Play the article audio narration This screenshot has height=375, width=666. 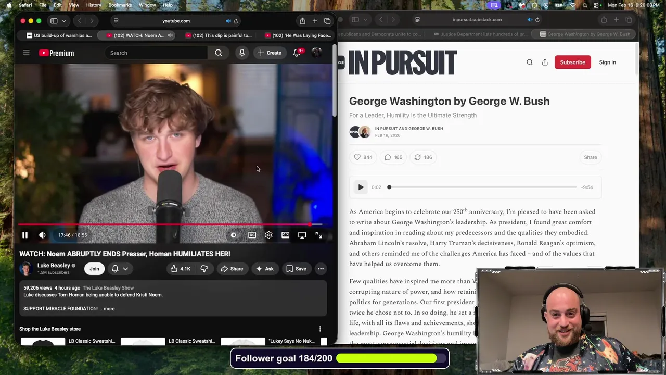(x=361, y=187)
